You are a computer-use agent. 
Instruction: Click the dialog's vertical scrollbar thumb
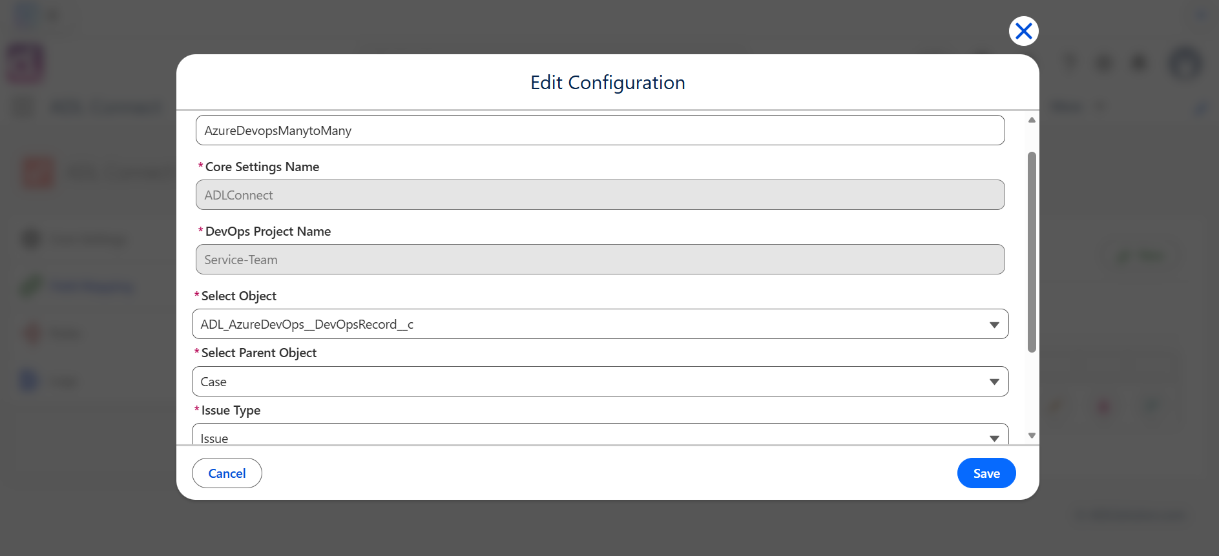click(1032, 252)
